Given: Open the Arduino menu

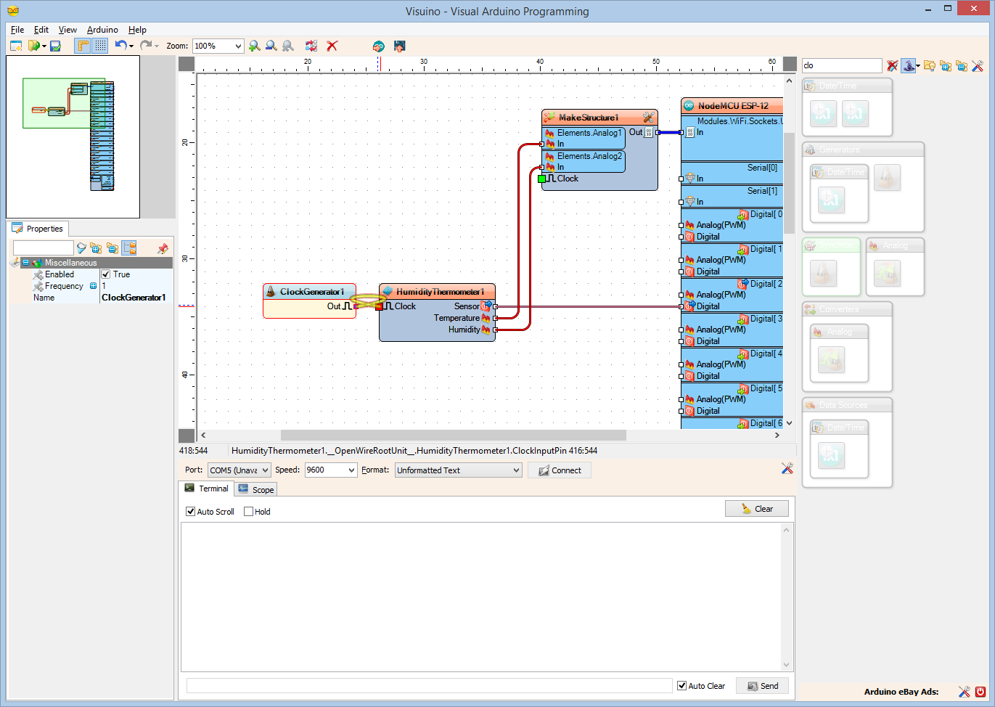Looking at the screenshot, I should (x=102, y=30).
